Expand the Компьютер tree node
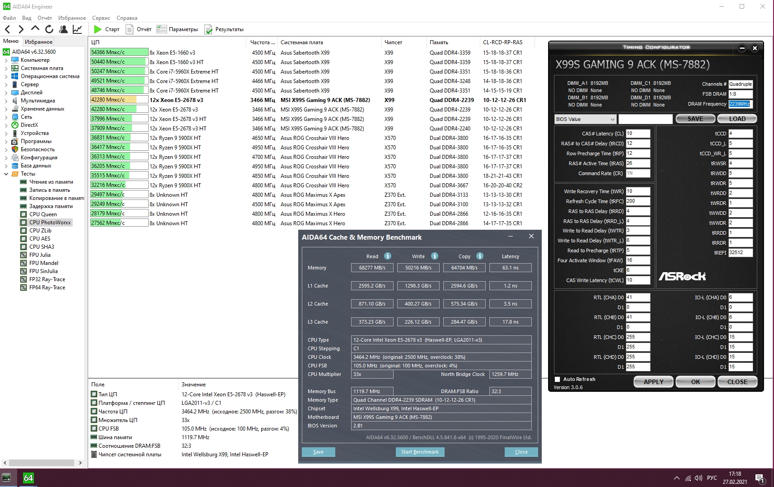Image resolution: width=774 pixels, height=487 pixels. 6,60
